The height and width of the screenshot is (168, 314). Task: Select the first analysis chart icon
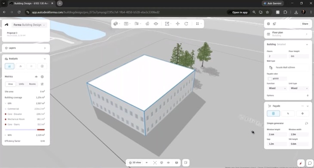[9, 66]
